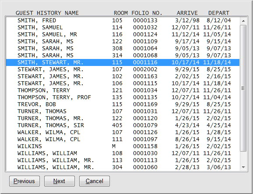253x194 pixels.
Task: Pick WALKER, WILMA, CPL room 111
Action: click(123, 139)
